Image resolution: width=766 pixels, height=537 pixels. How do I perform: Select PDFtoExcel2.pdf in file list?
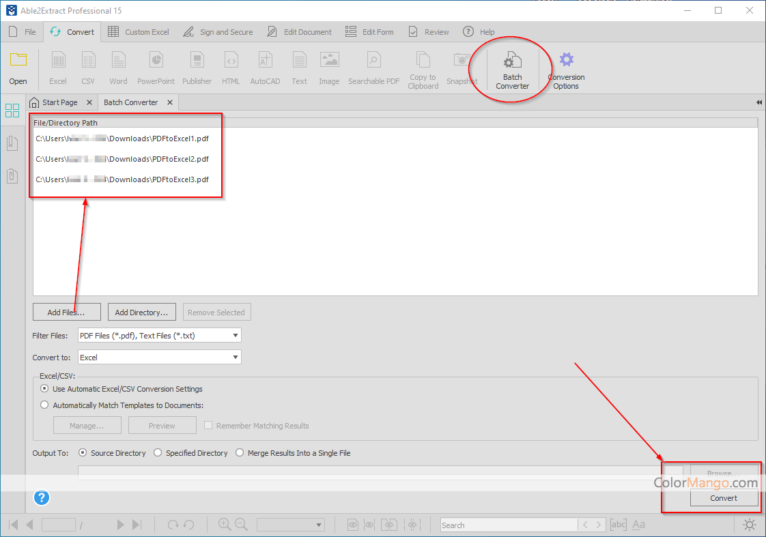click(x=123, y=159)
